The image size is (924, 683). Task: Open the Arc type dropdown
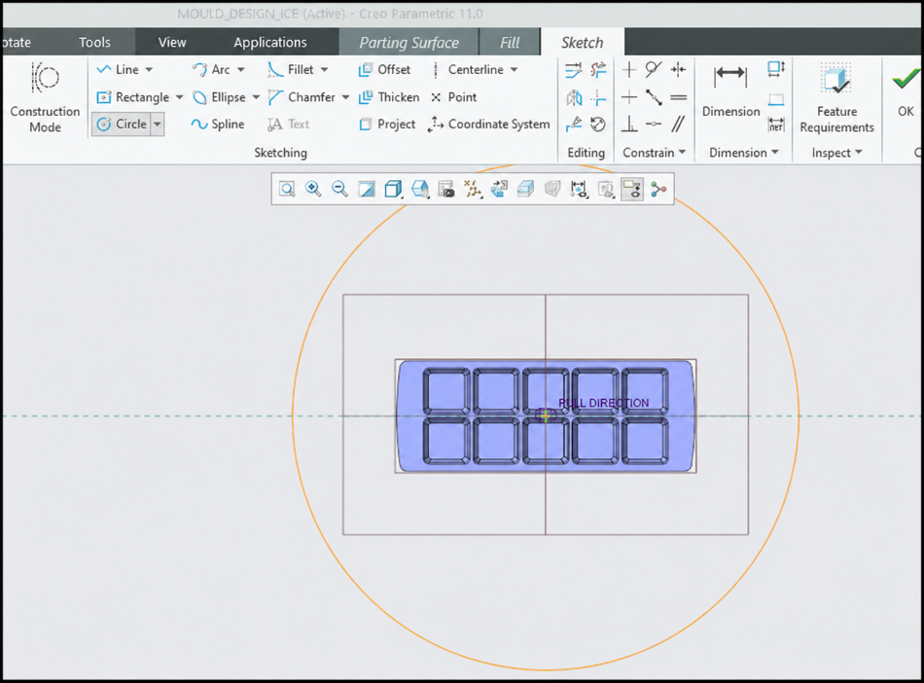tap(241, 69)
